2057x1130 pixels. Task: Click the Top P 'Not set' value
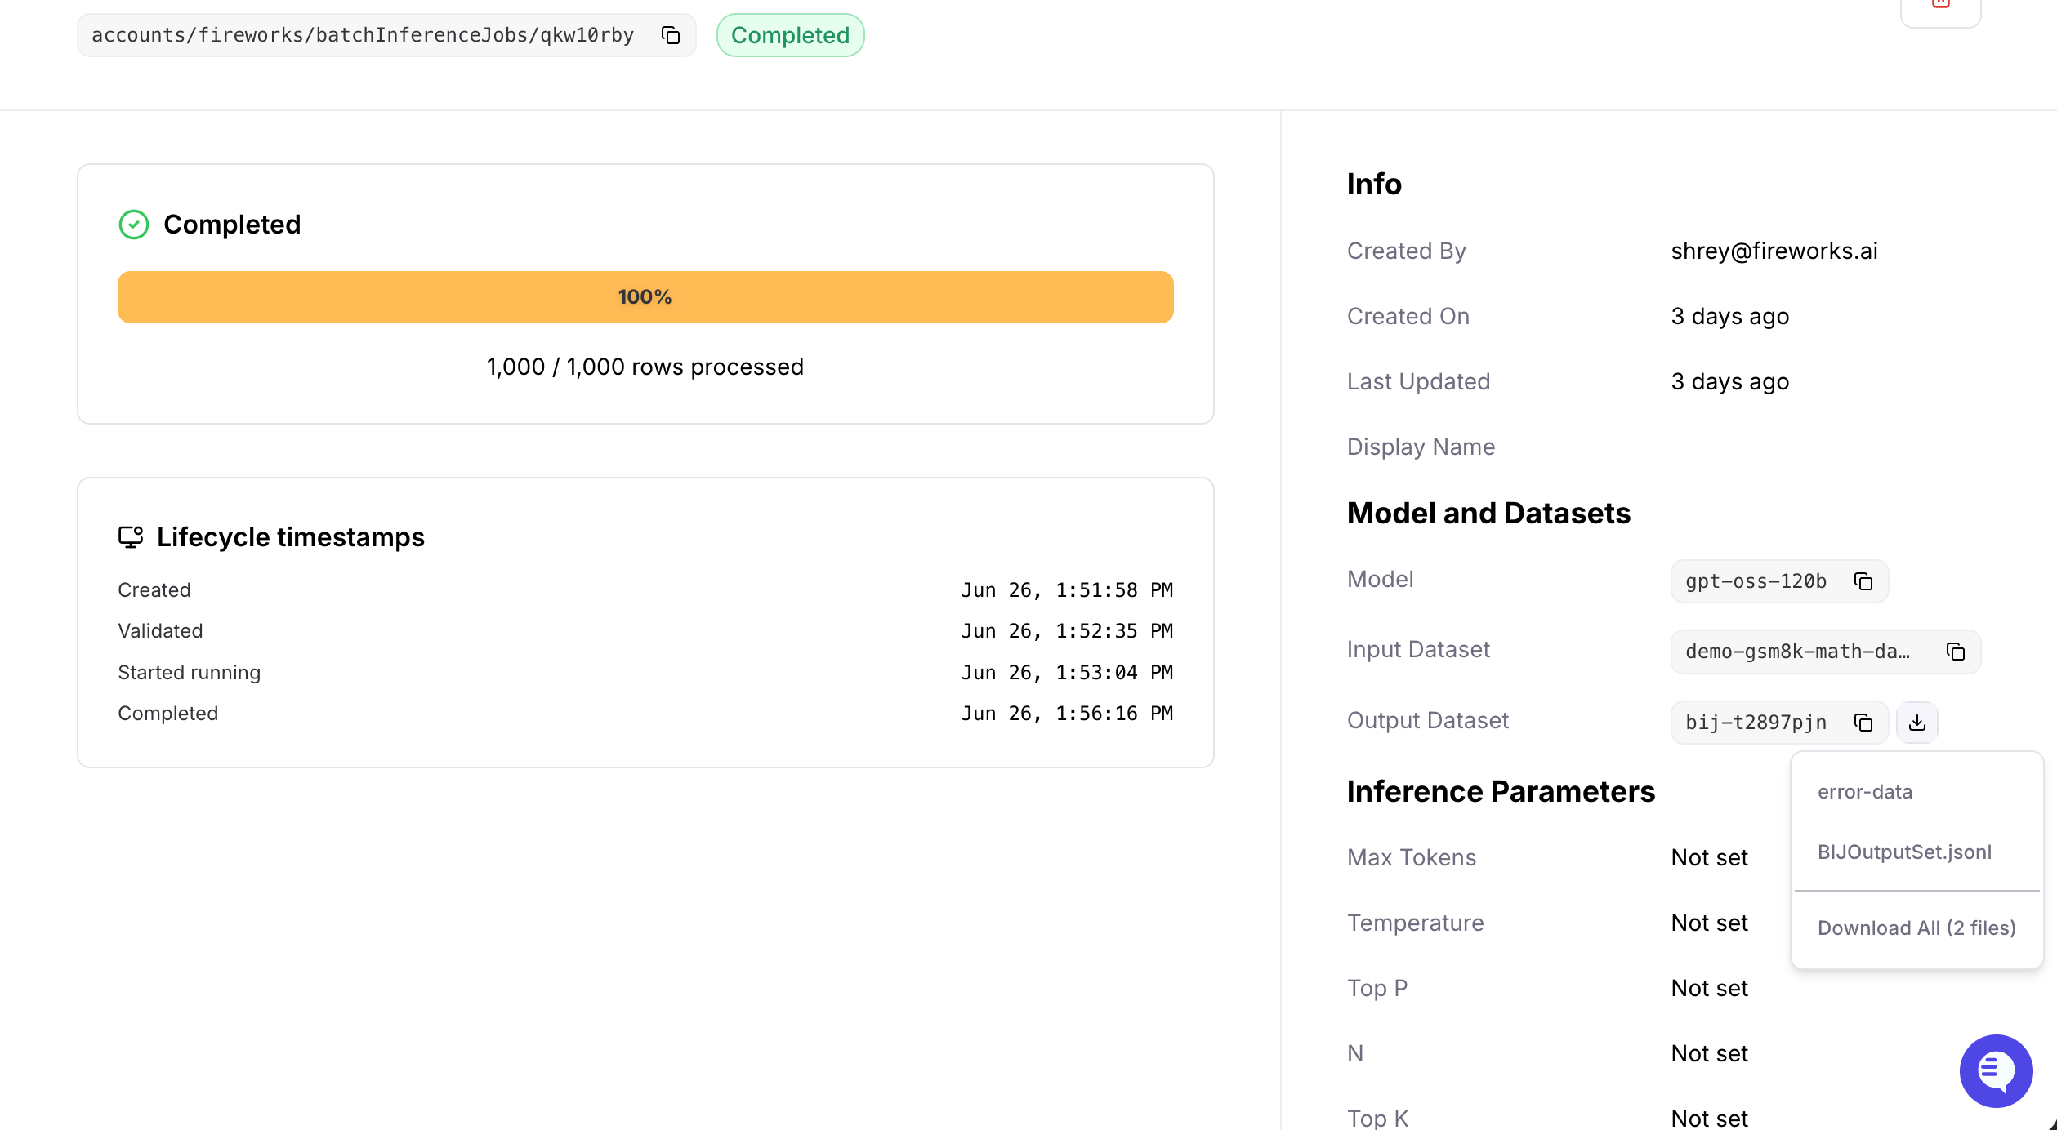[x=1710, y=988]
